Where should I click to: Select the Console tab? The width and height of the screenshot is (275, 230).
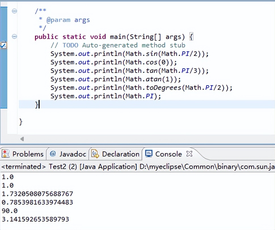coord(168,154)
